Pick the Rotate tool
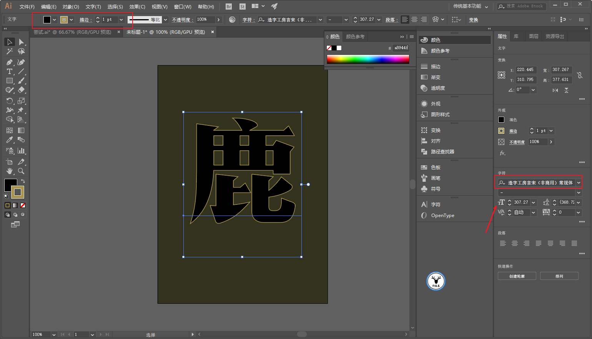Viewport: 592px width, 339px height. 10,101
